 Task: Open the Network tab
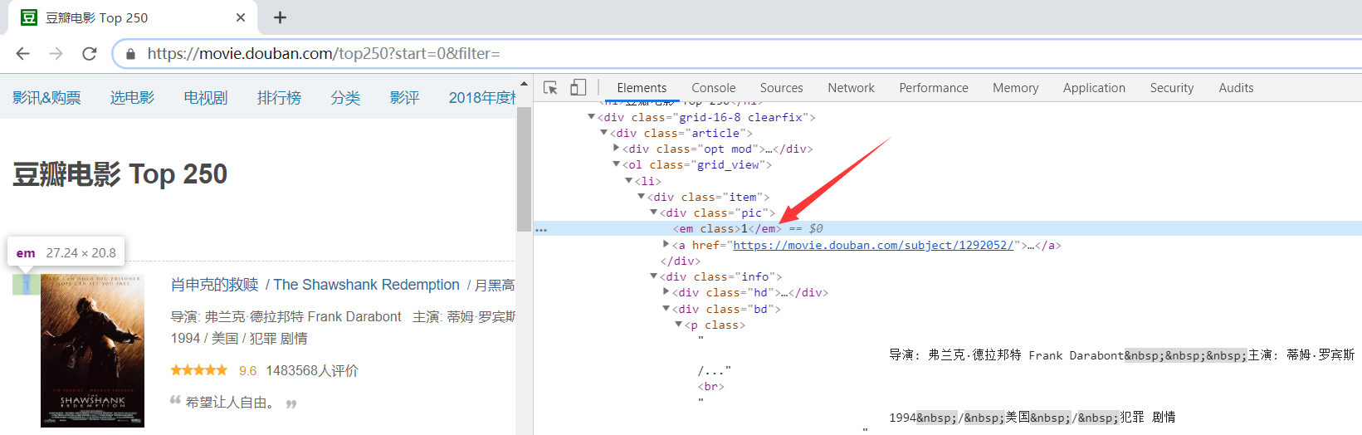pos(851,88)
